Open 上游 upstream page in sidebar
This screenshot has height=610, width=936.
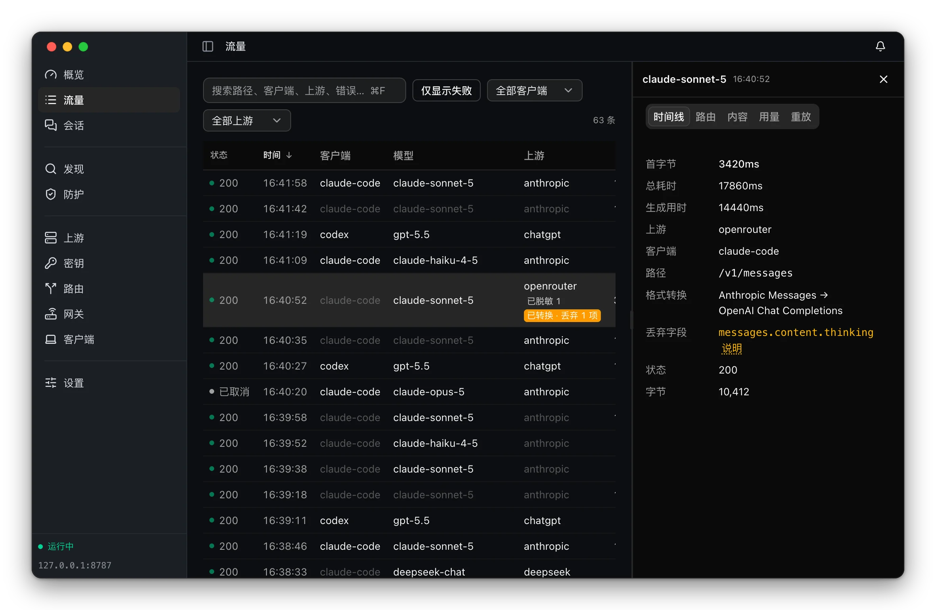[109, 238]
